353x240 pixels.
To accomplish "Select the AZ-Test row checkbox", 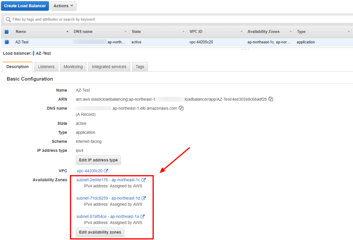I will pos(7,42).
